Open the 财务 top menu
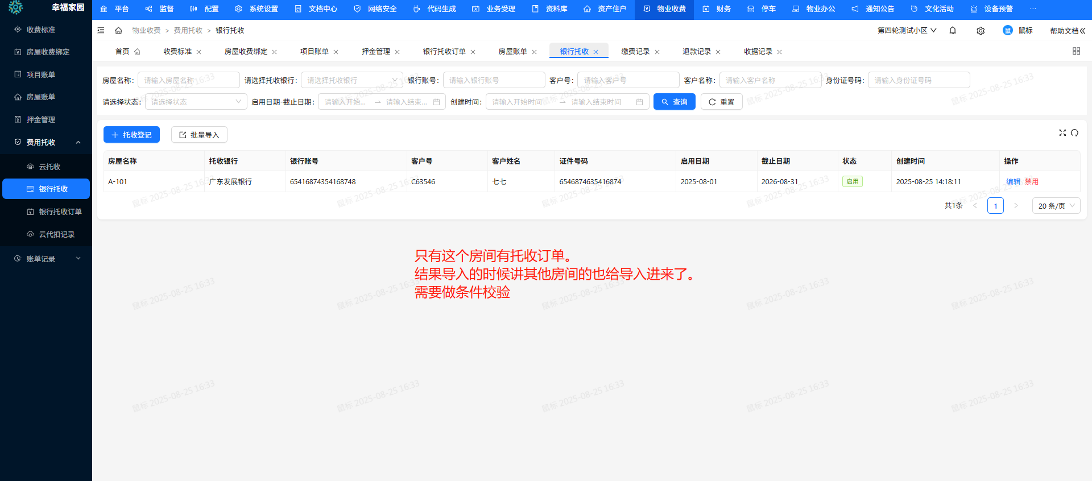 tap(717, 9)
